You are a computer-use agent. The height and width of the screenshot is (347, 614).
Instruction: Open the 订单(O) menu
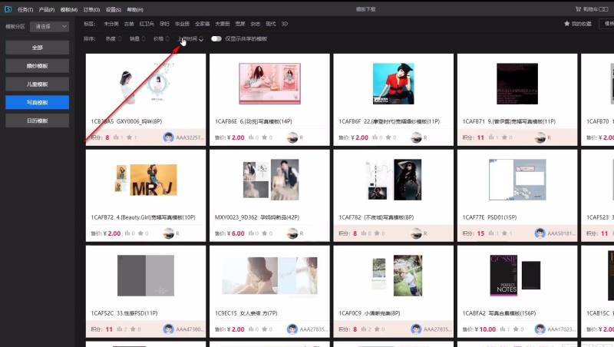[x=91, y=9]
